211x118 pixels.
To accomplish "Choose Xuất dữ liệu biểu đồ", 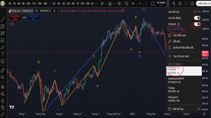I will pos(184,48).
